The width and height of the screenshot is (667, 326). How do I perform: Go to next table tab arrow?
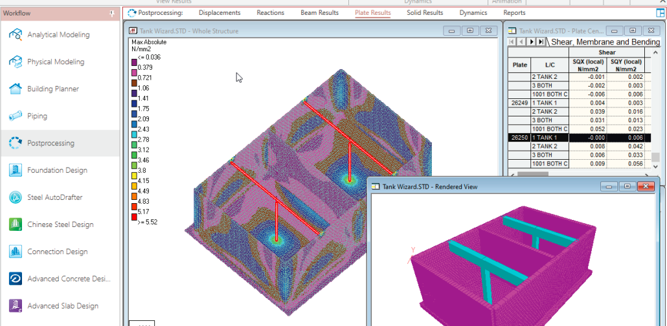(x=531, y=41)
